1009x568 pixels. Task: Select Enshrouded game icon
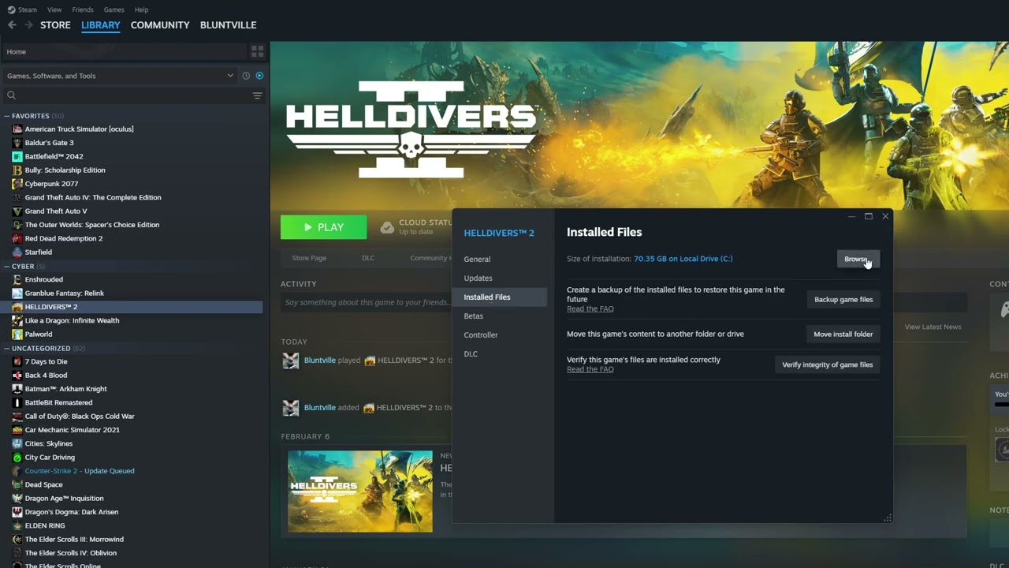tap(17, 279)
